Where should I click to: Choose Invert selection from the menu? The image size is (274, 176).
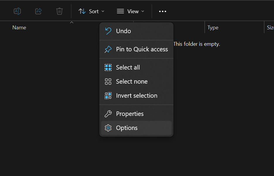[136, 96]
